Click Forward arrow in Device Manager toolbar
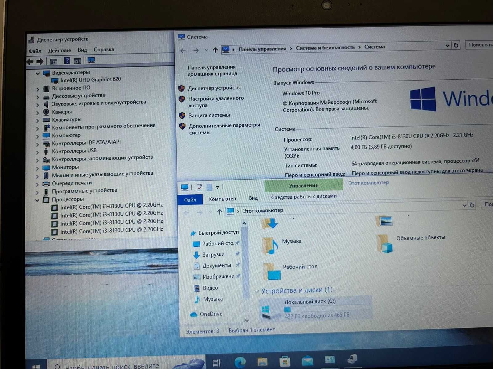 [x=40, y=61]
